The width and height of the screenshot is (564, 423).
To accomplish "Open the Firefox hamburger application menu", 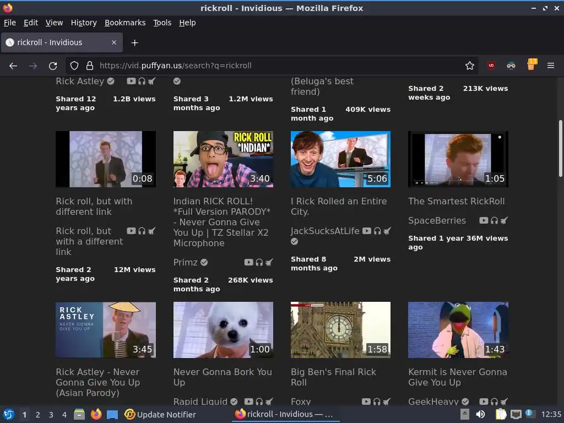I will (550, 66).
